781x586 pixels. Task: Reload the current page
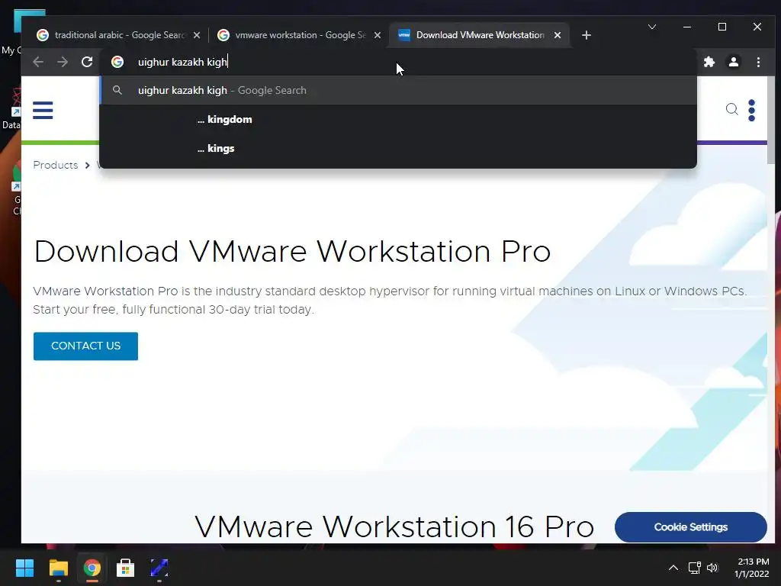(x=87, y=62)
